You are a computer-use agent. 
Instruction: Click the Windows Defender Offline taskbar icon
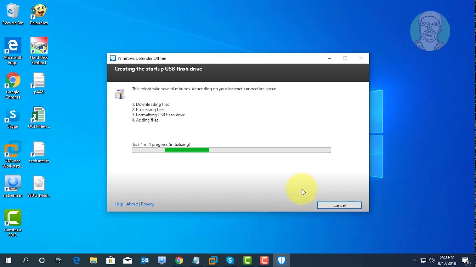click(282, 260)
